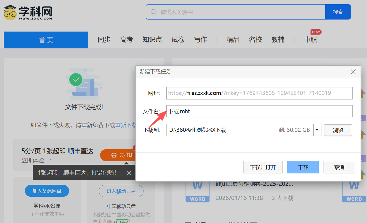Click the green checkmark download complete icon
Viewport: 367px width, 223px height.
pos(76,80)
